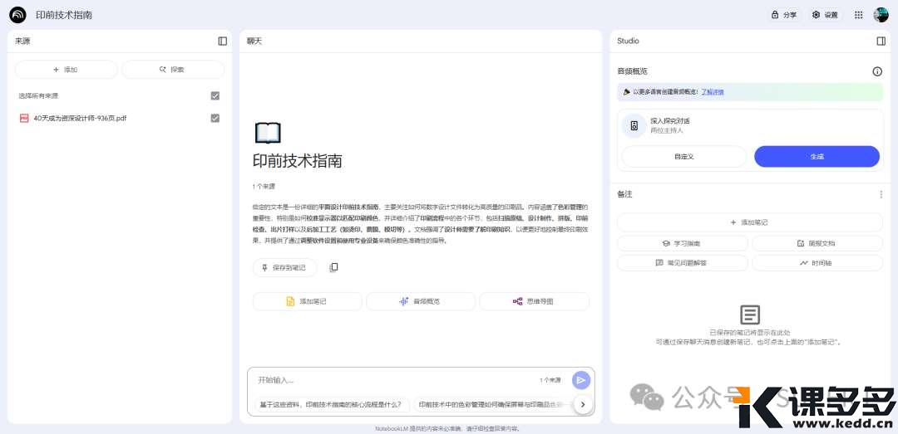Click the 音频概览 info icon
Viewport: 898px width, 434px height.
876,72
